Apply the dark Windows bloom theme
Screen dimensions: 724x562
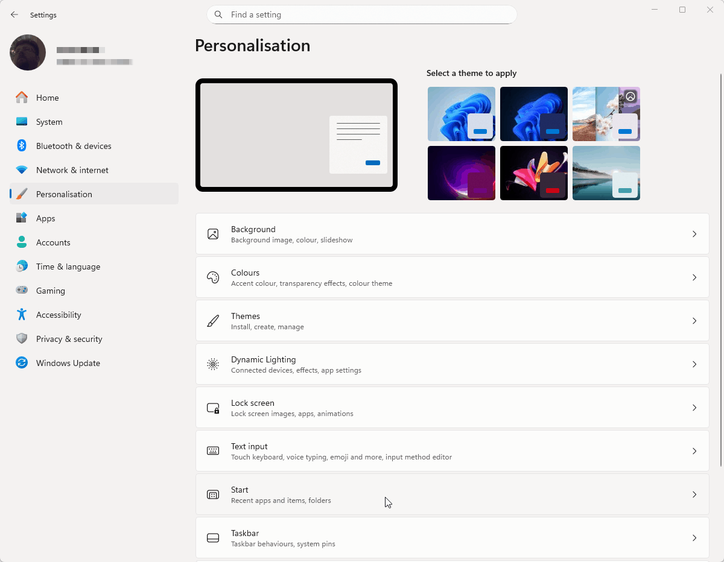533,114
